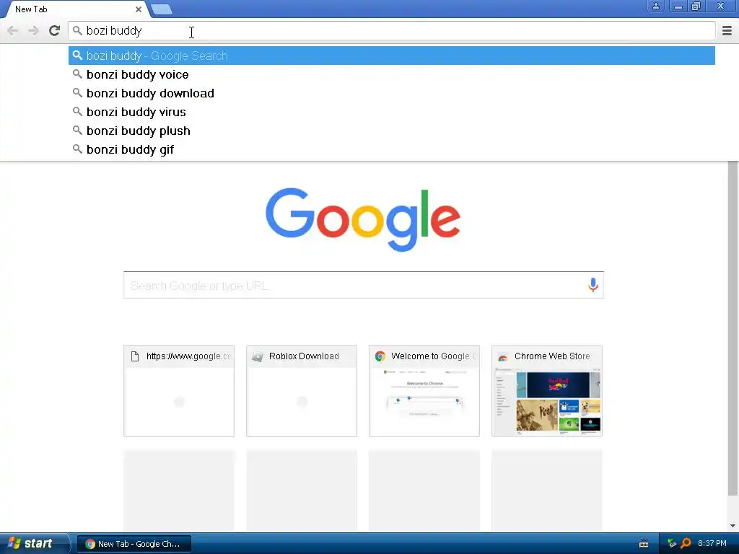Choose the 'bonzi buddy download' suggestion

pos(392,93)
